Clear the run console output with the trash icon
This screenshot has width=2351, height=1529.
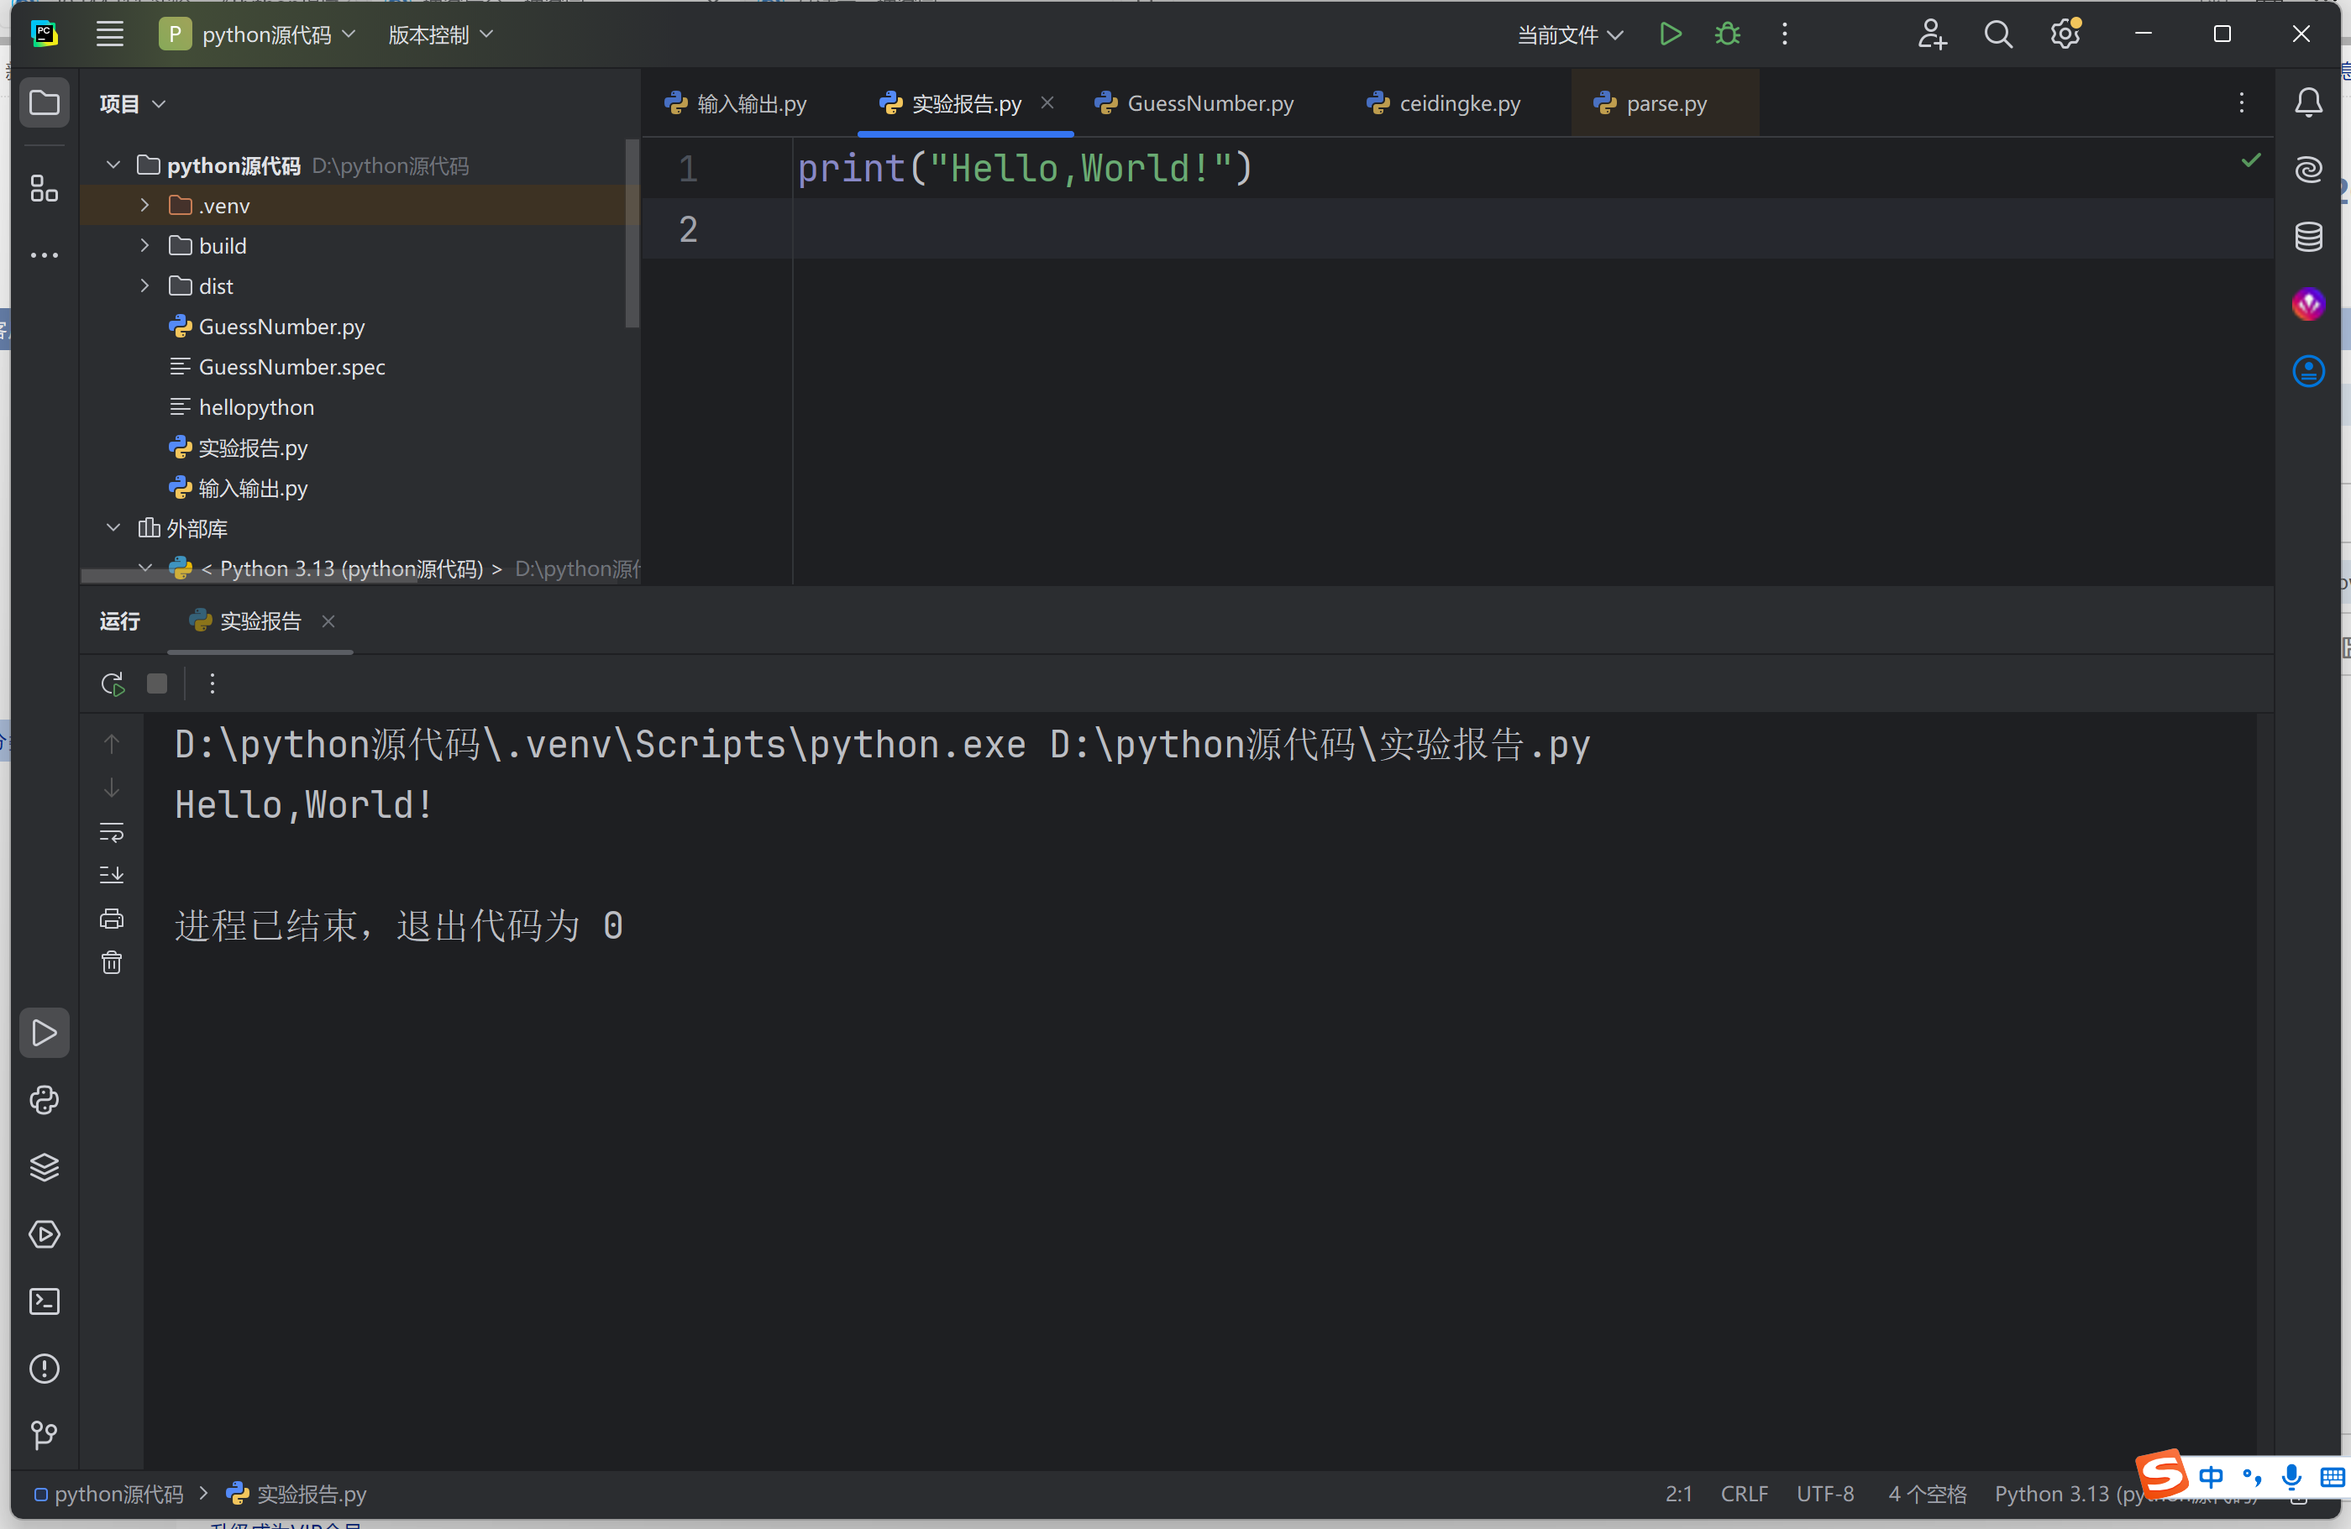tap(112, 962)
